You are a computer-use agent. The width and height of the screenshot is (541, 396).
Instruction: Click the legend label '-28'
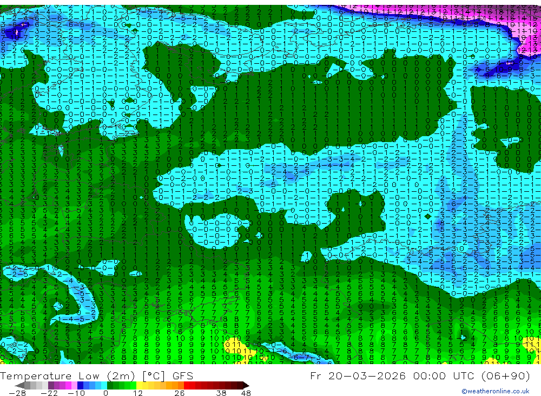17,393
